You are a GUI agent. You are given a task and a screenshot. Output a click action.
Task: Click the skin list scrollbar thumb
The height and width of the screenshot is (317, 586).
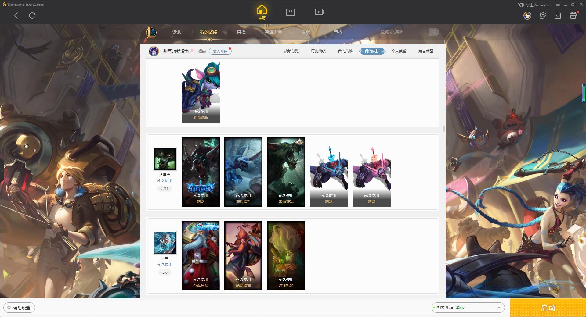coord(444,129)
